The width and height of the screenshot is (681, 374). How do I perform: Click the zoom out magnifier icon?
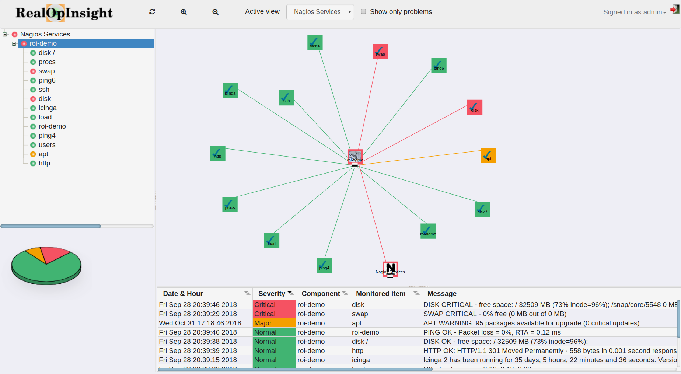(215, 12)
